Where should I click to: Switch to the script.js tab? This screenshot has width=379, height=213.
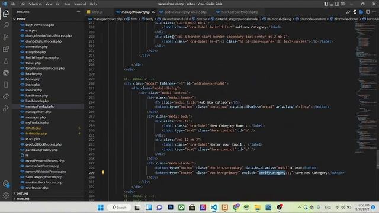tap(97, 12)
